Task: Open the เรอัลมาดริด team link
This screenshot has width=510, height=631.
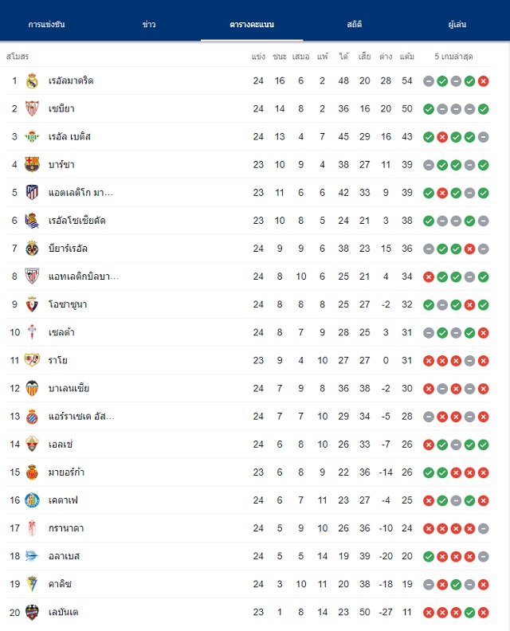Action: (71, 81)
